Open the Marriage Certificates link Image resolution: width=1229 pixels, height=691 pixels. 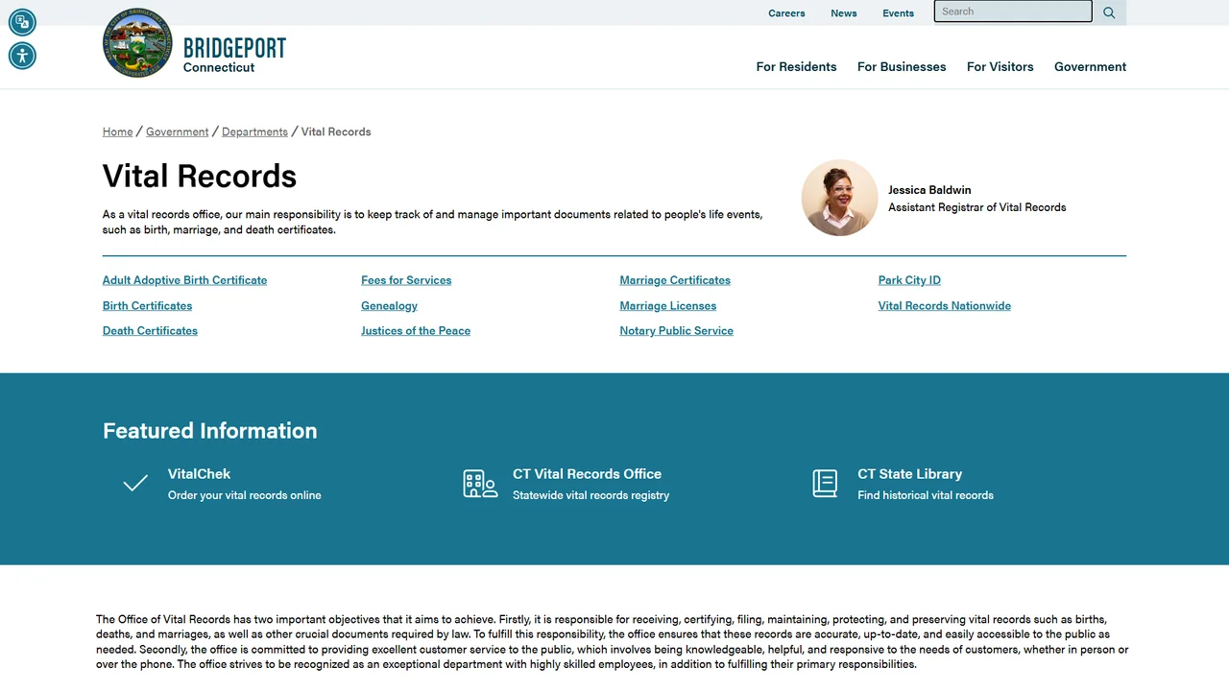pos(675,280)
